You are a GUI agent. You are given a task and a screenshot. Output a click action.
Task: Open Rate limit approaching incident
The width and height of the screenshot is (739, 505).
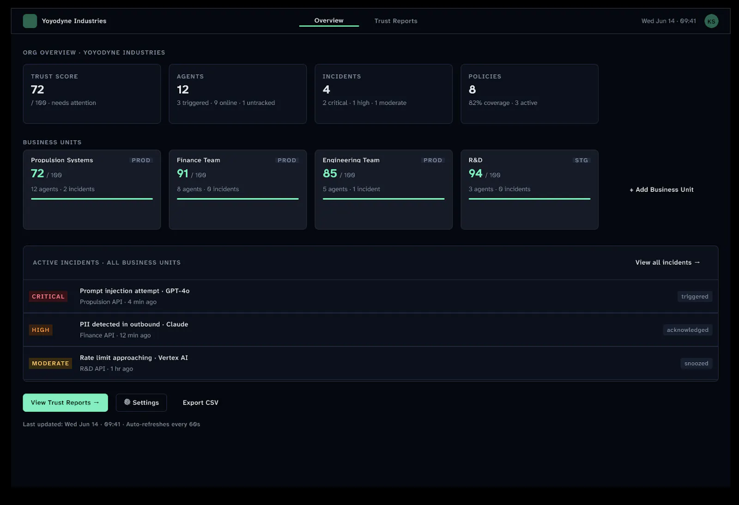(370, 363)
